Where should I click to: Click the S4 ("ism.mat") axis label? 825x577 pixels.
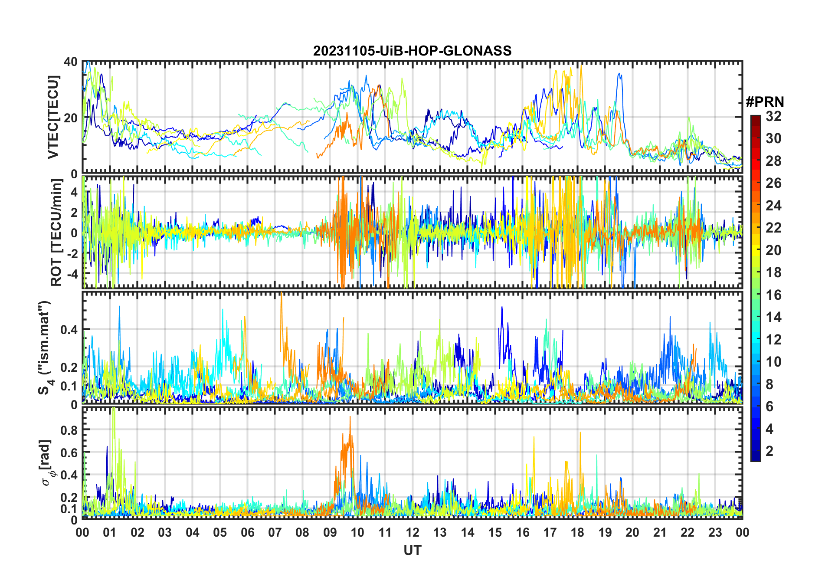click(x=46, y=348)
